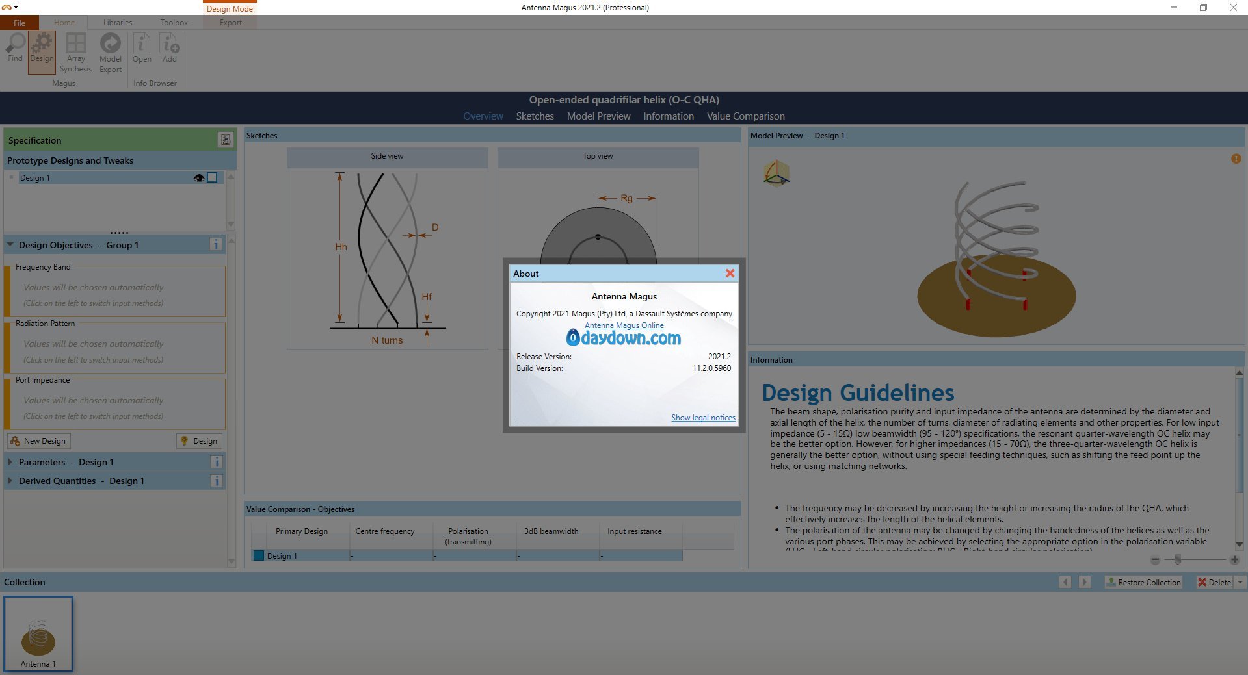Select the Information view tab
Image resolution: width=1248 pixels, height=675 pixels.
tap(669, 116)
